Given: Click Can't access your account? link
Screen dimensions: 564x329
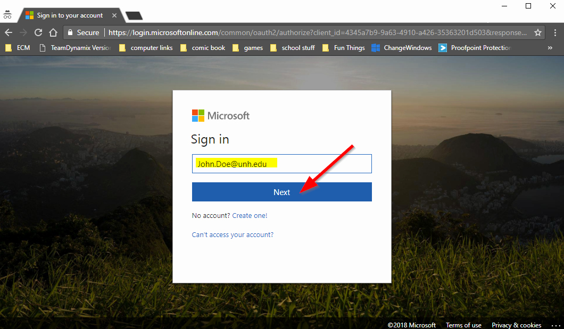Looking at the screenshot, I should point(233,234).
